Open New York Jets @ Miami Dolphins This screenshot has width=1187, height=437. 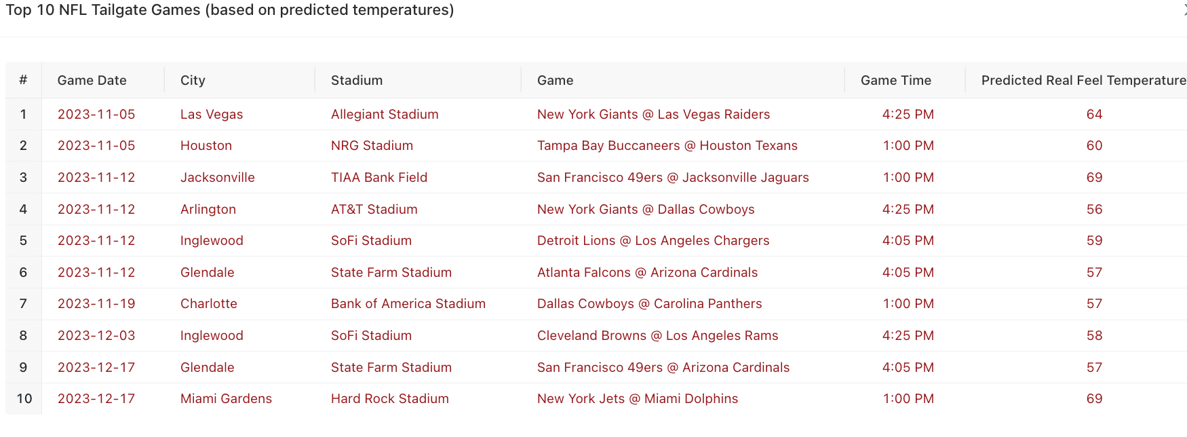pyautogui.click(x=638, y=398)
